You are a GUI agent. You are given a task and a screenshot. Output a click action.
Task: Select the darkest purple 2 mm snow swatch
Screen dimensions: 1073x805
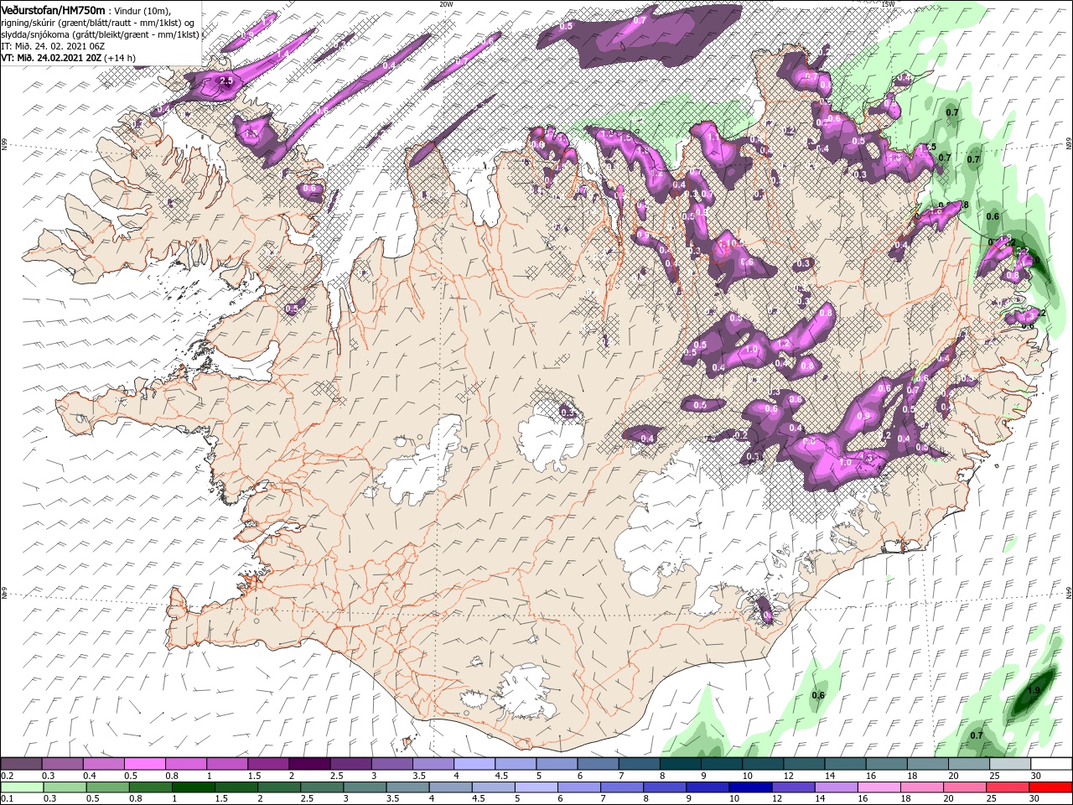(x=309, y=764)
